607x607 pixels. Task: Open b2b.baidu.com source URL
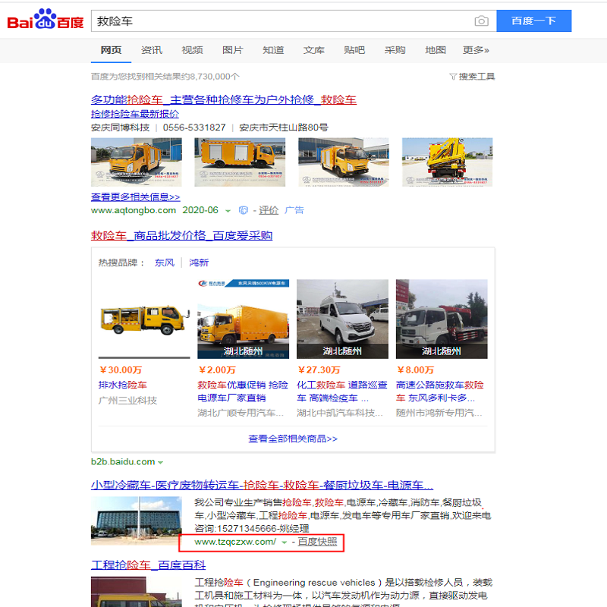tap(123, 462)
